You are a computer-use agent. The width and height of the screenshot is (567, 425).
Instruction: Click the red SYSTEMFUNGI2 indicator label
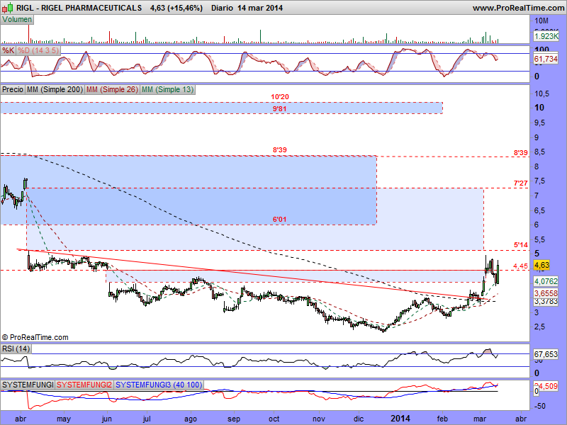(x=84, y=385)
